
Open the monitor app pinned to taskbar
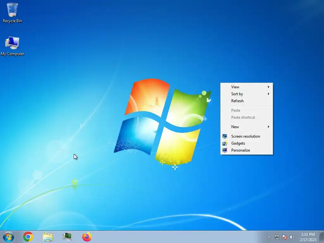click(67, 237)
